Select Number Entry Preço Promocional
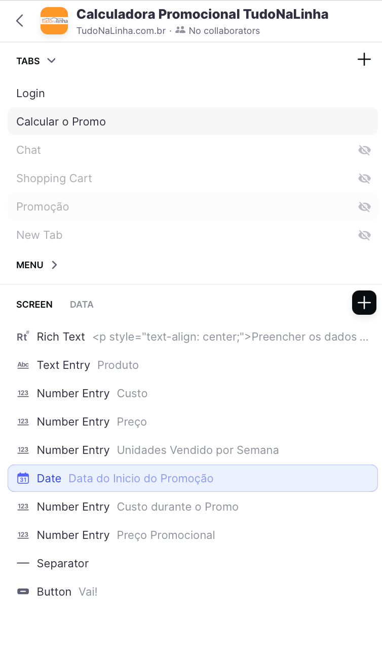The height and width of the screenshot is (671, 382). pos(127,535)
